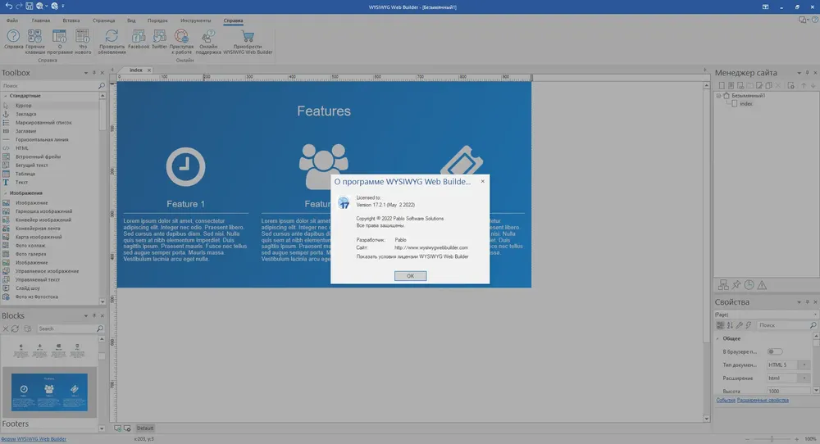Open Онлайн поддержка support icon
The height and width of the screenshot is (444, 820).
pyautogui.click(x=208, y=36)
